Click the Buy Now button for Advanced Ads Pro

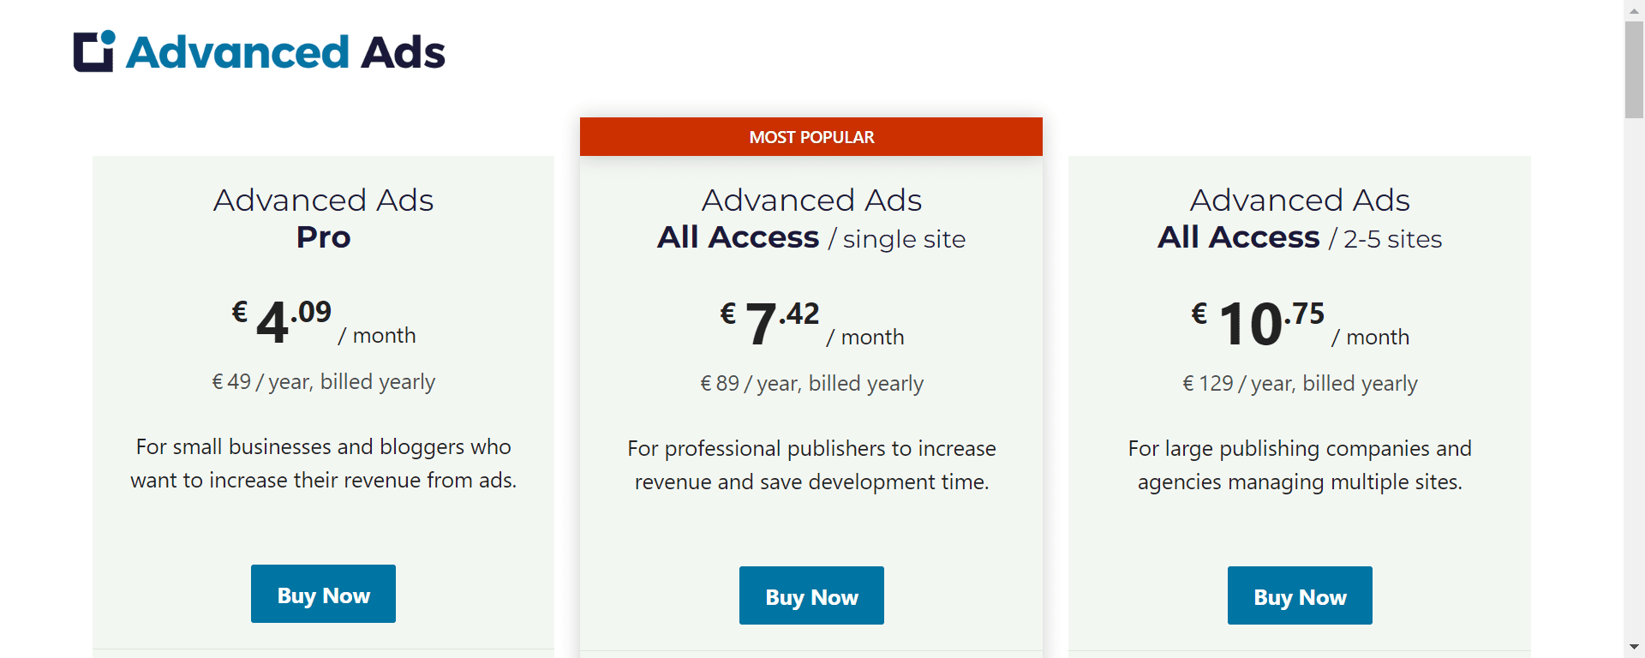tap(323, 594)
